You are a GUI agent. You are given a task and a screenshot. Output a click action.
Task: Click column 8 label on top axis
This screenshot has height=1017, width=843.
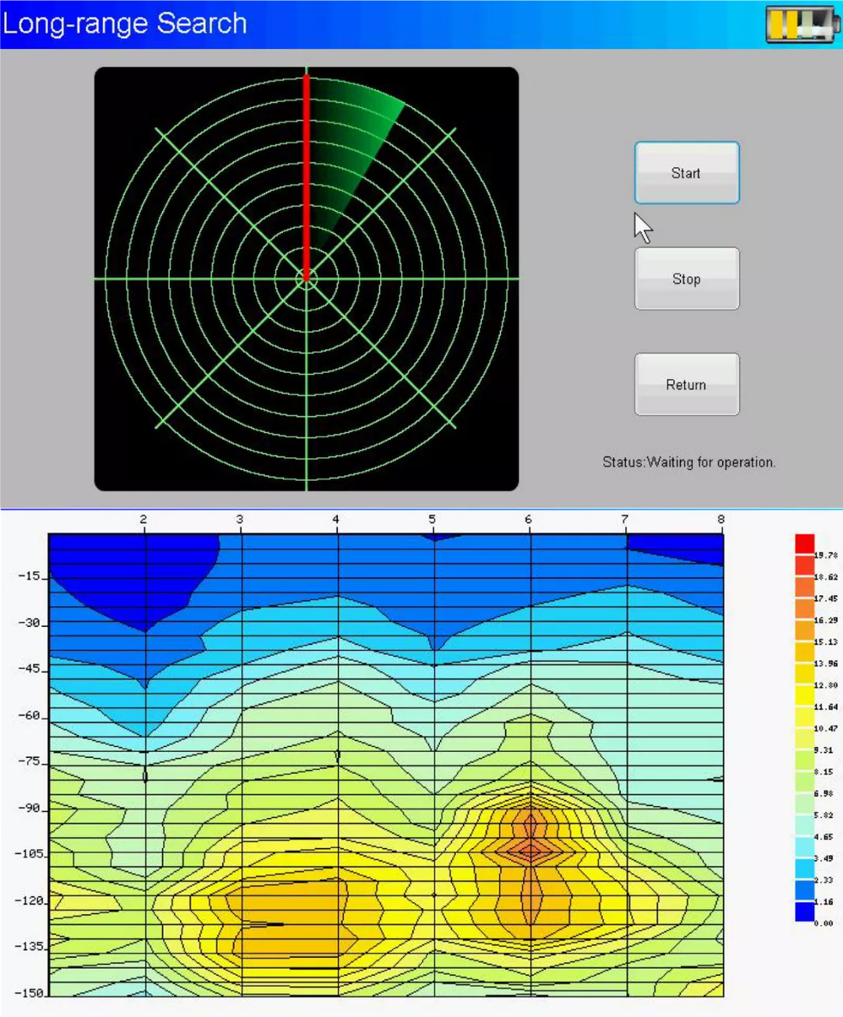point(721,520)
